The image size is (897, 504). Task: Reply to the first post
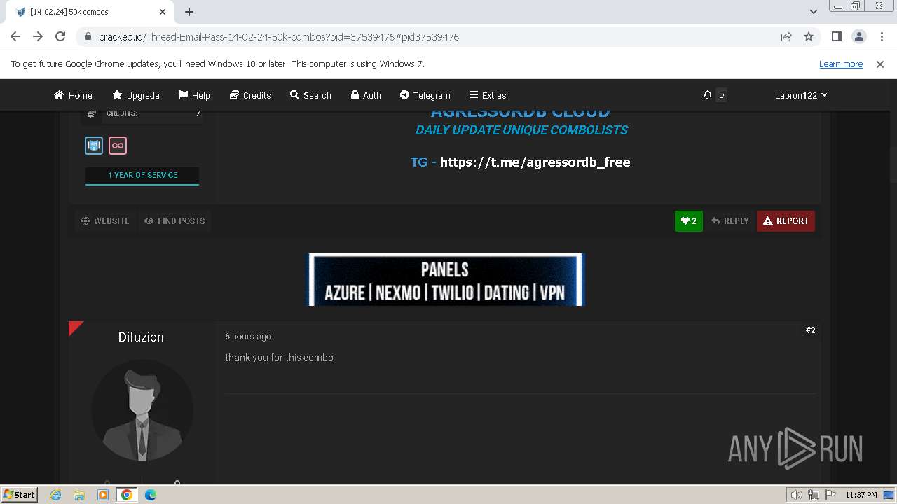click(730, 220)
